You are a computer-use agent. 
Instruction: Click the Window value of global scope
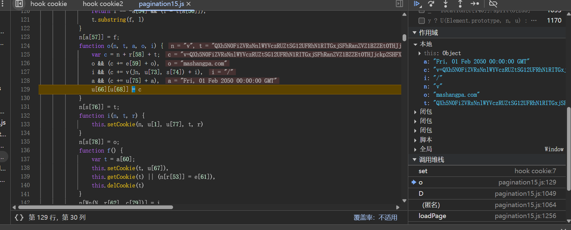pyautogui.click(x=554, y=149)
